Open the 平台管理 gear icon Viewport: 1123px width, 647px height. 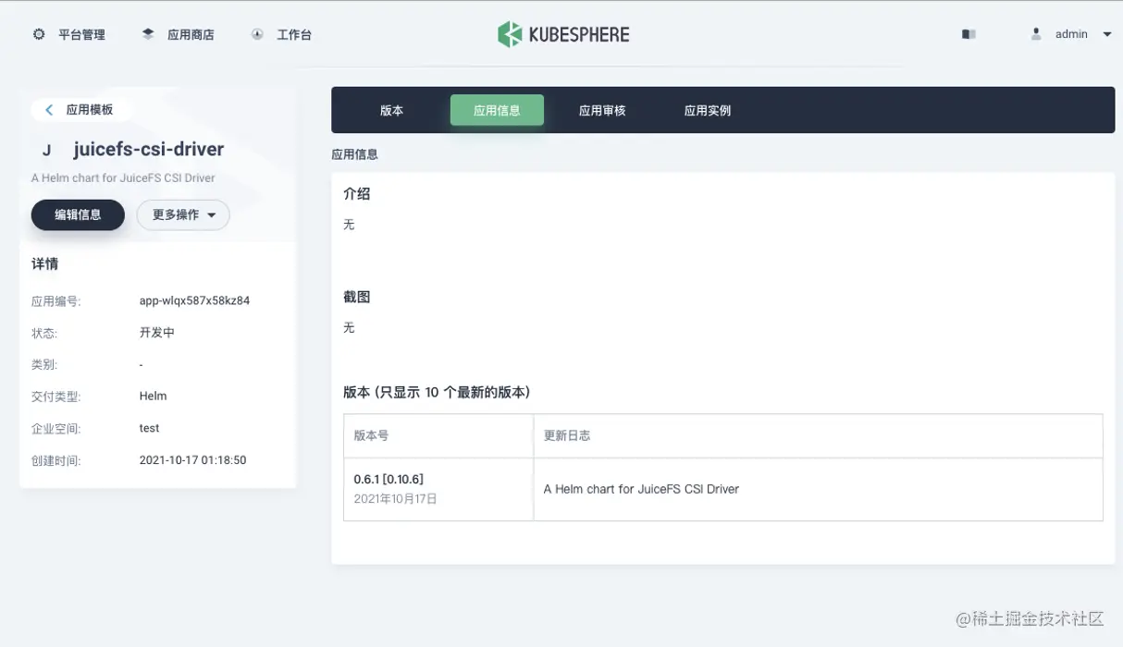coord(39,34)
